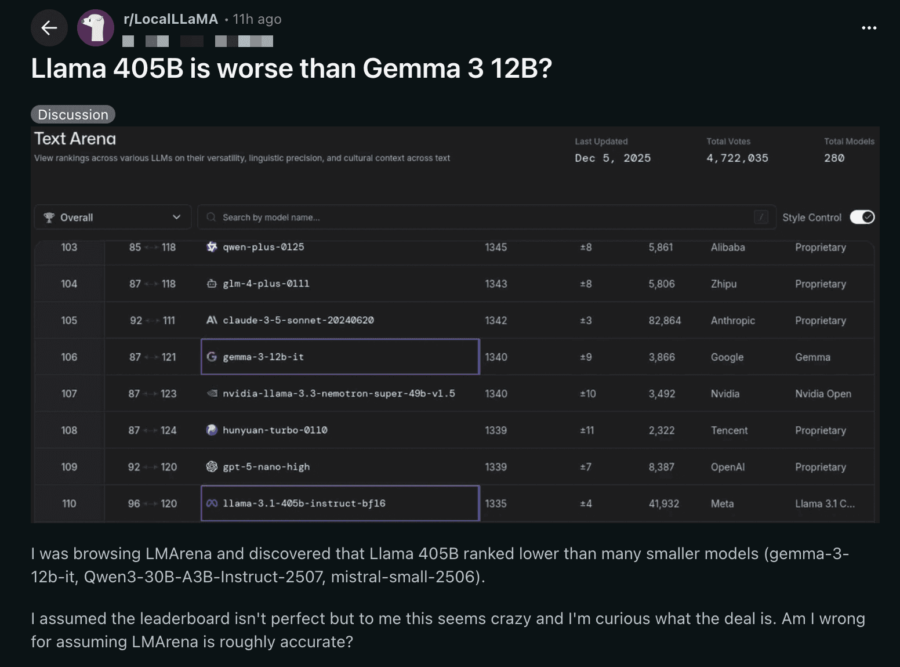Image resolution: width=900 pixels, height=667 pixels.
Task: Open the post options three-dot menu
Action: [x=869, y=28]
